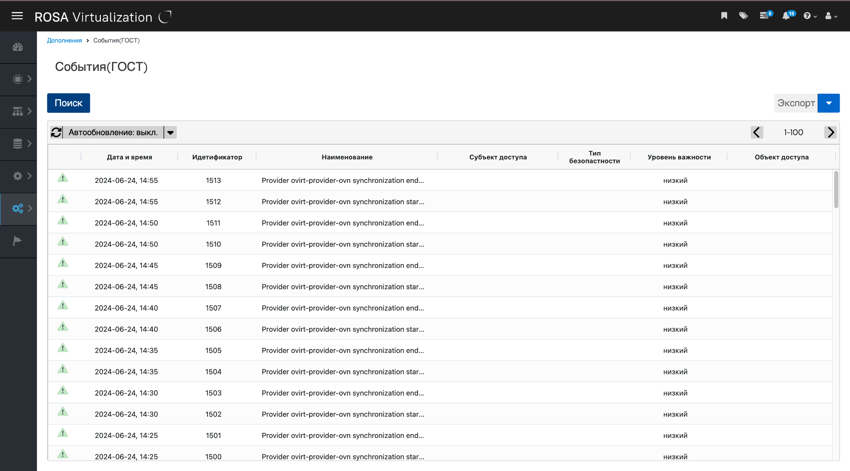Screen dimensions: 850x471
Task: Click the Поиск button
Action: [68, 103]
